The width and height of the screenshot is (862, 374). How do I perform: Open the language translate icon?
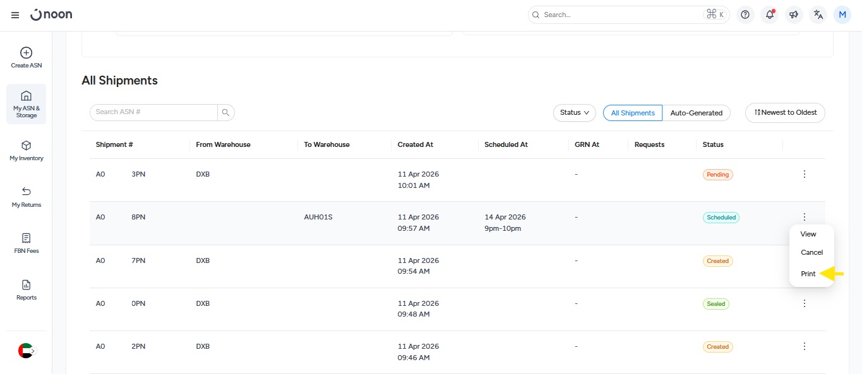pyautogui.click(x=818, y=15)
